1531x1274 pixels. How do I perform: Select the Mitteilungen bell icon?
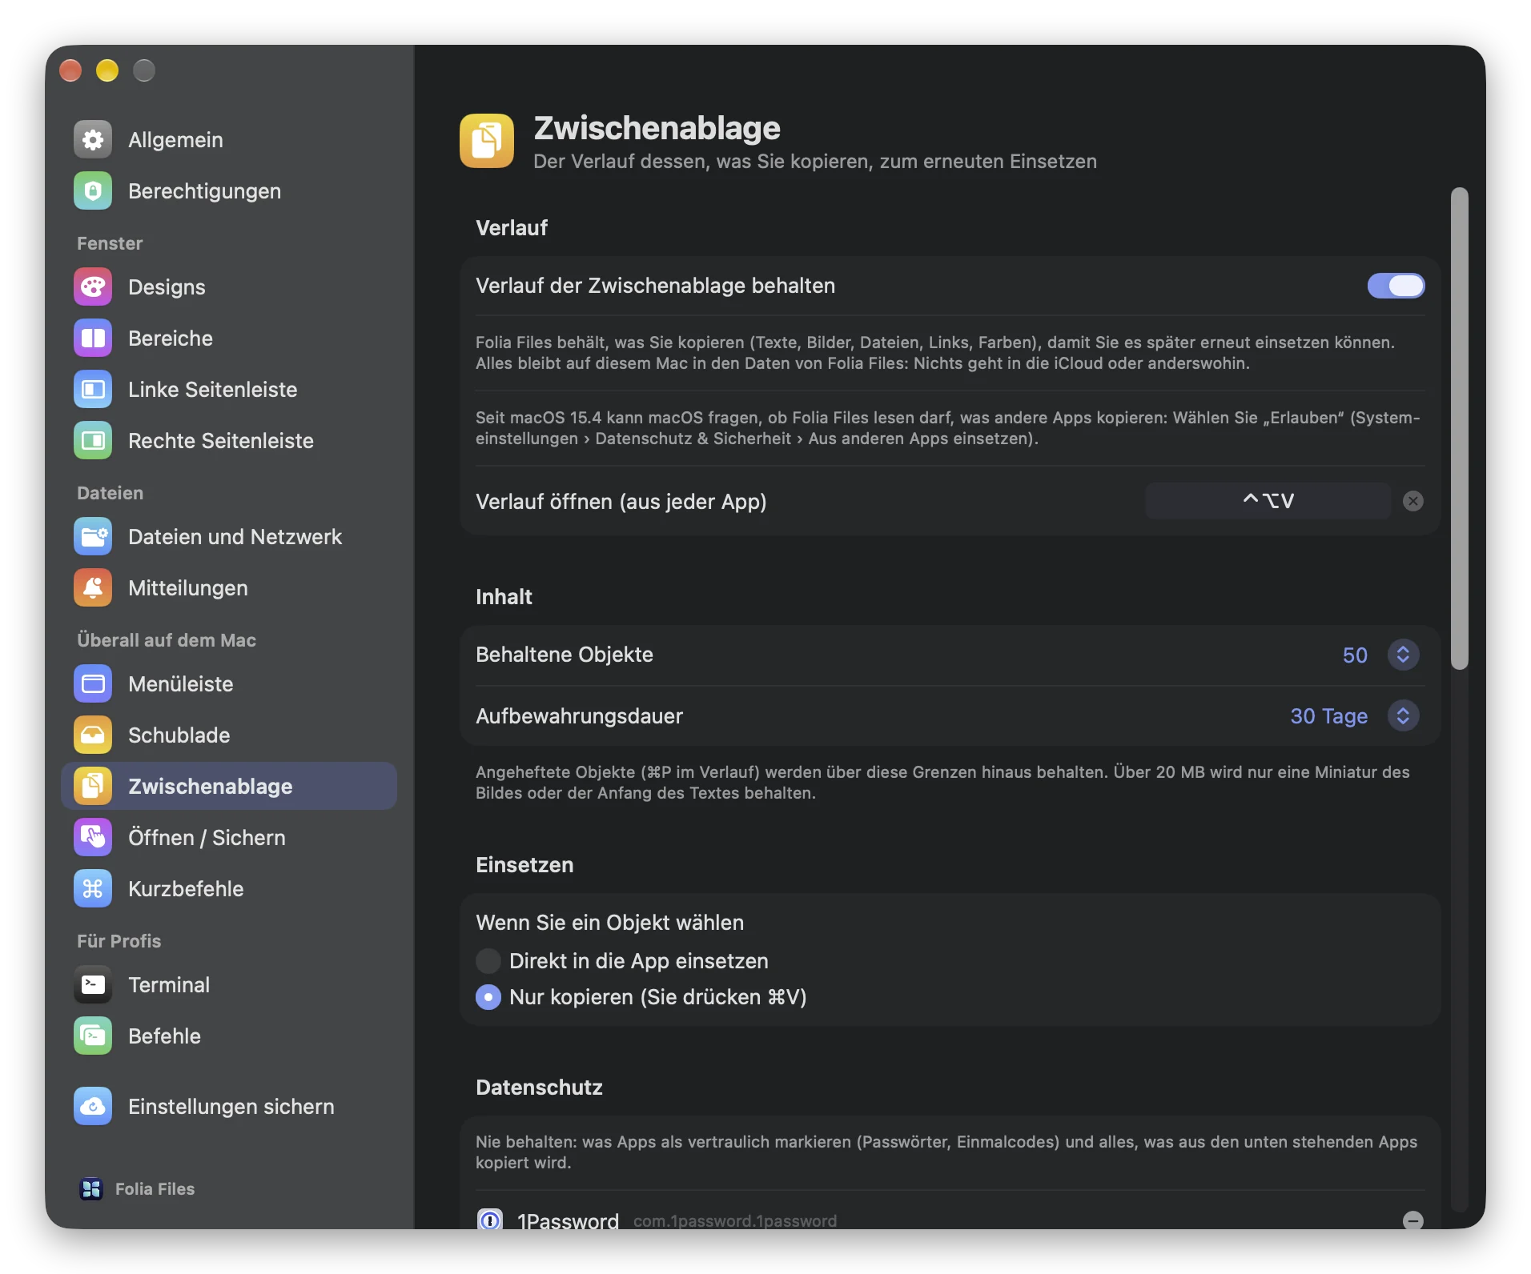93,588
